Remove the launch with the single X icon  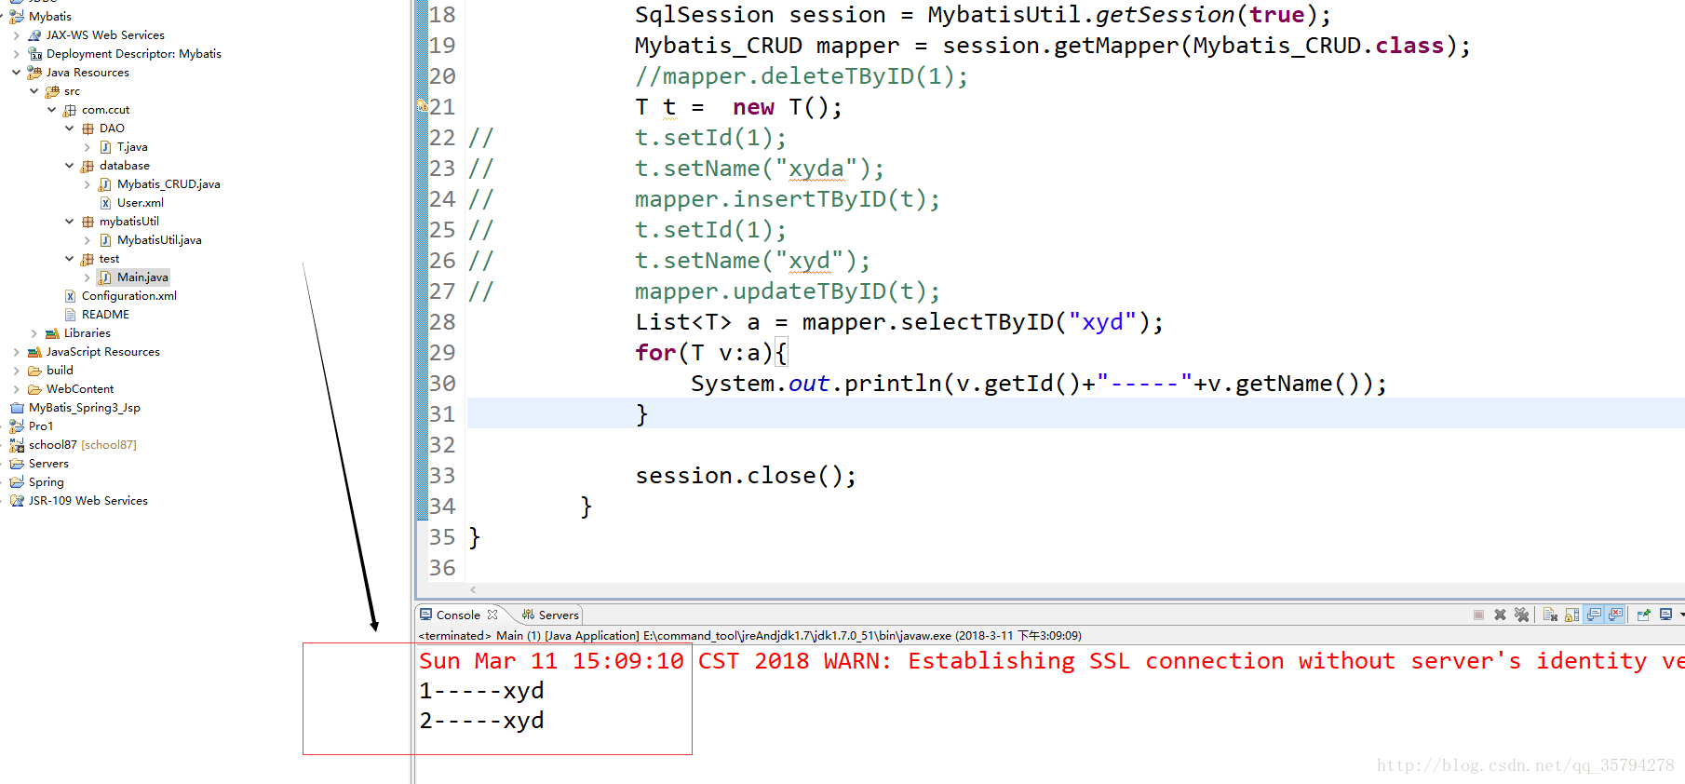pyautogui.click(x=1500, y=615)
